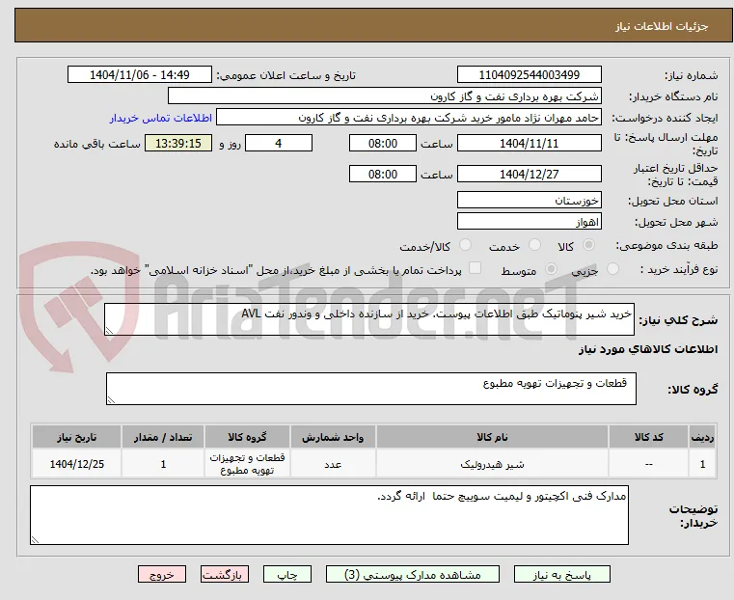The image size is (734, 600).
Task: Click the تاریخ نیاز column header
Action: pyautogui.click(x=77, y=437)
